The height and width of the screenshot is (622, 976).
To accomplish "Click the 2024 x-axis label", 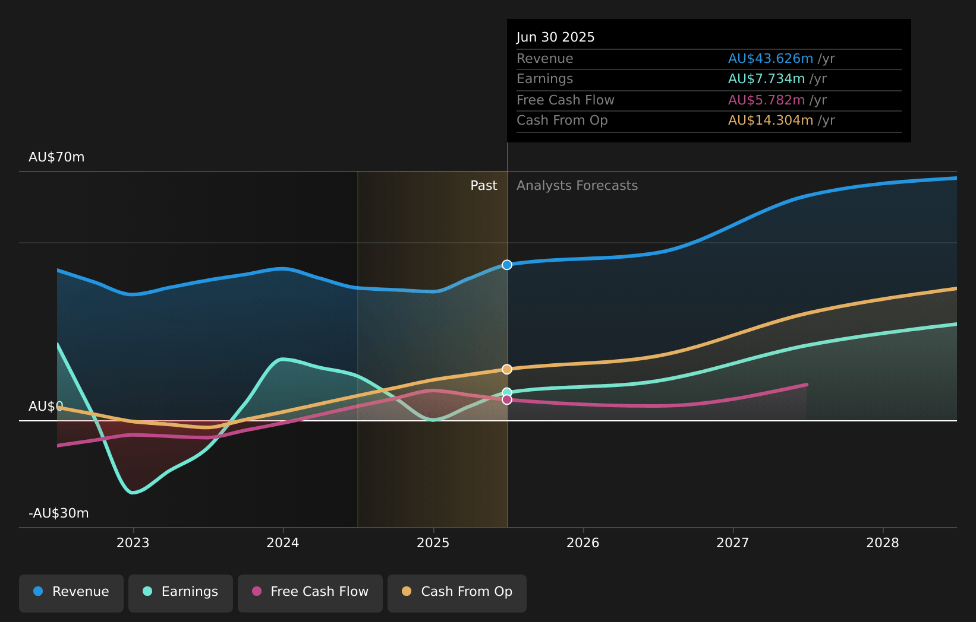I will [283, 543].
